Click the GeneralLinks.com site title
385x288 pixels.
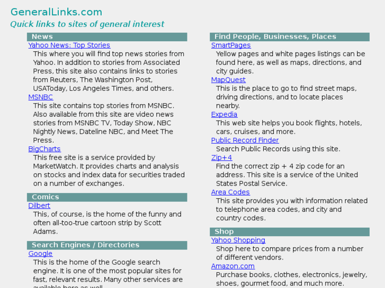pos(56,12)
